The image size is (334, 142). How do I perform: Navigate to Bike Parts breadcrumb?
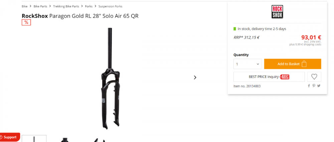40,6
